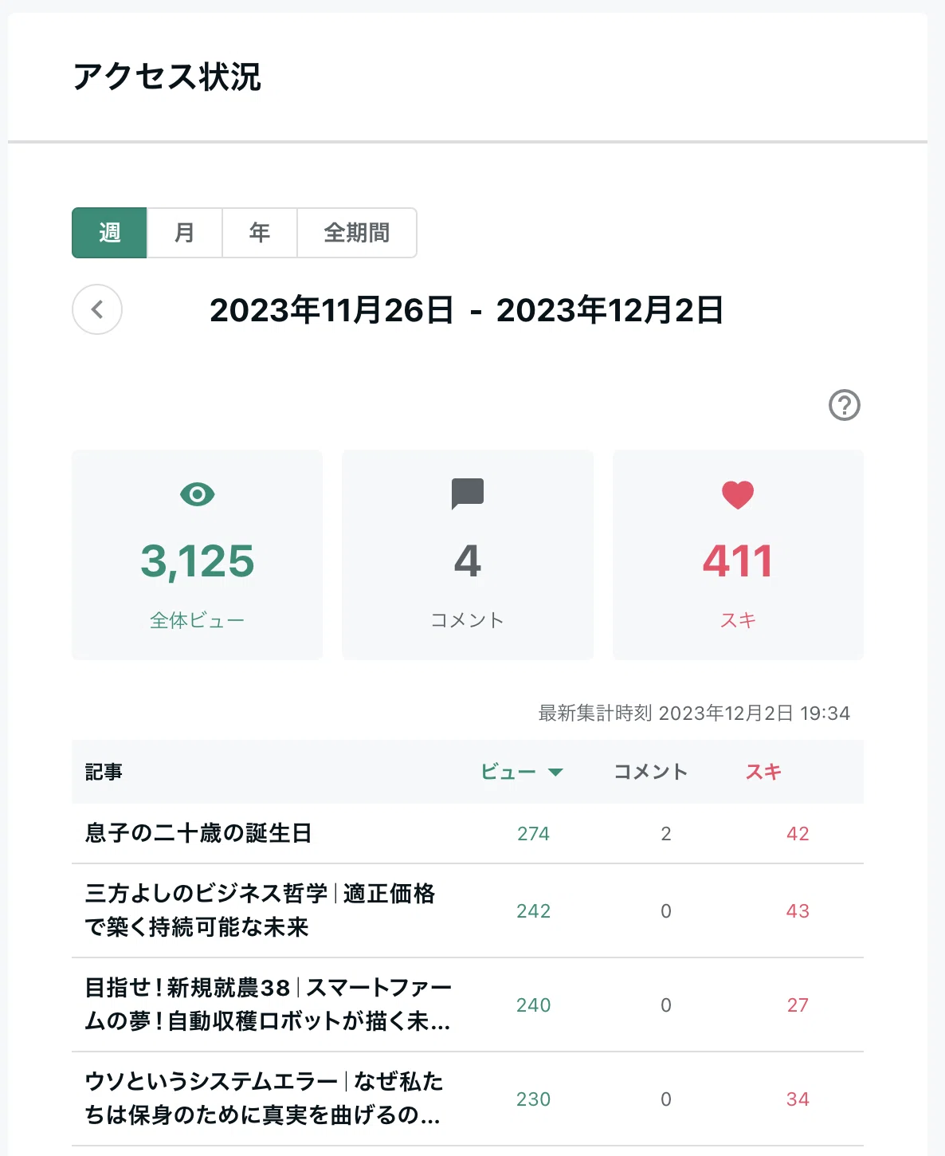Click the コメント summary card label

pos(468,620)
